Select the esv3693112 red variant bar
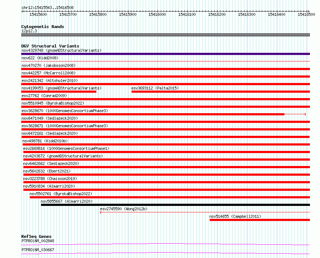Viewport: 320px width, 258px height. 221,92
